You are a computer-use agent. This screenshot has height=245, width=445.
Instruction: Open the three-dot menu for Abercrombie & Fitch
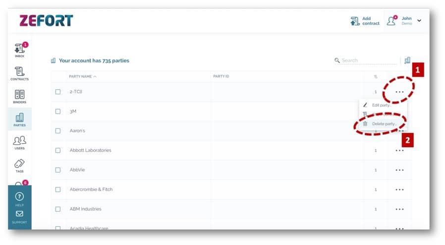(399, 189)
